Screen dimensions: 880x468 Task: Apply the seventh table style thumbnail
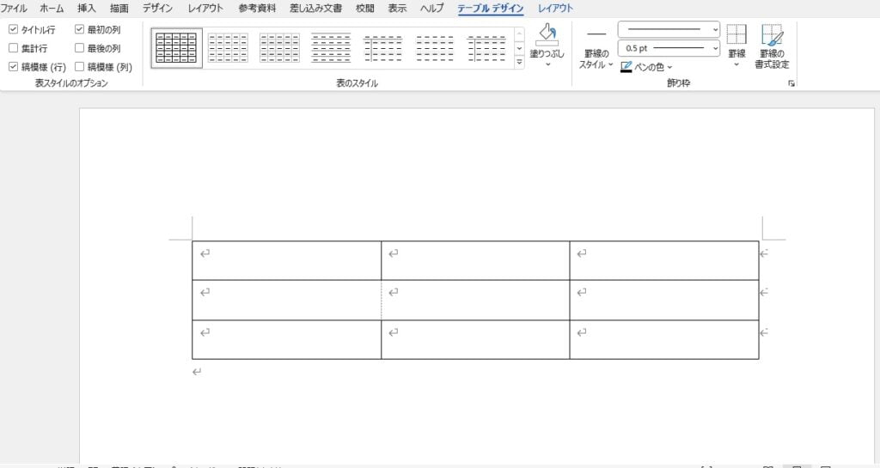[486, 48]
